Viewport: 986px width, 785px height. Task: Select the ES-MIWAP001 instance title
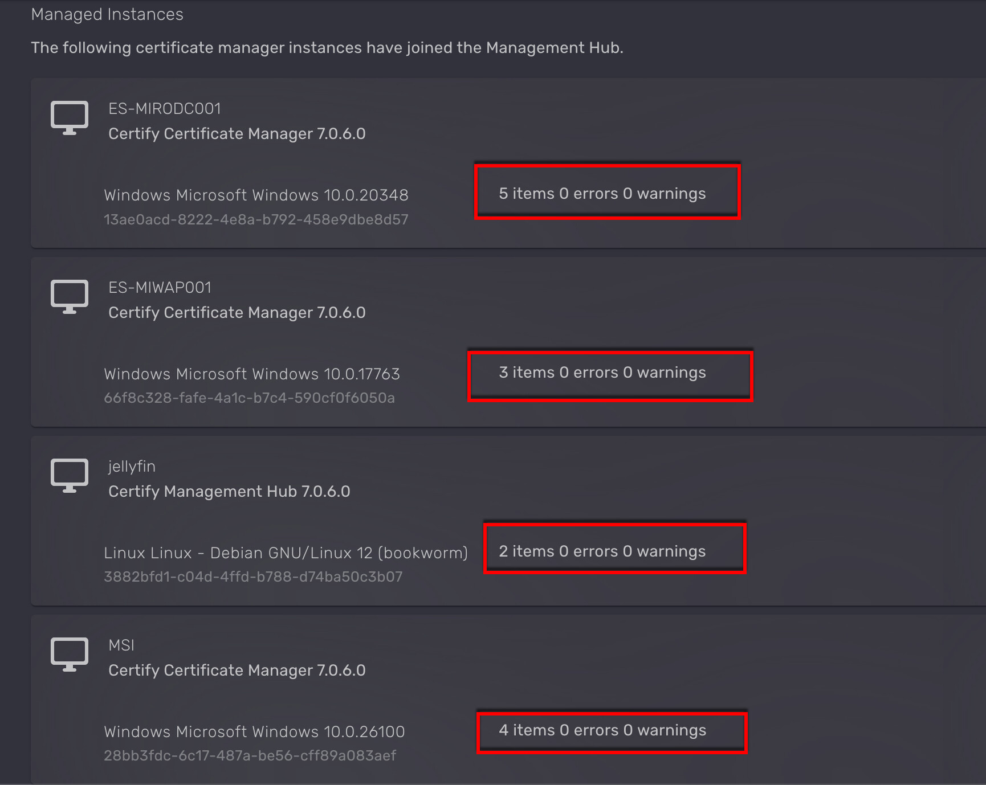[160, 288]
